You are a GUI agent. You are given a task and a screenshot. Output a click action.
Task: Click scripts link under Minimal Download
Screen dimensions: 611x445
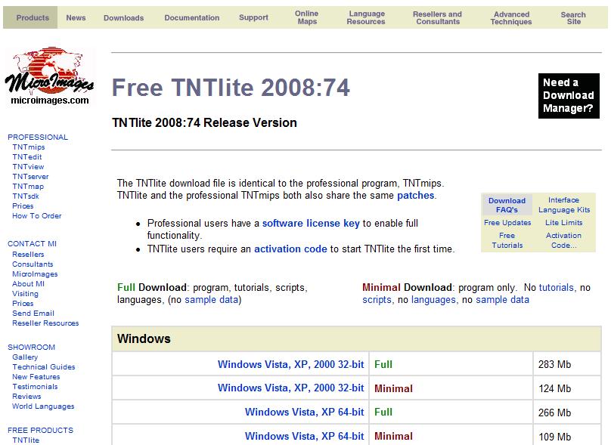pyautogui.click(x=377, y=300)
